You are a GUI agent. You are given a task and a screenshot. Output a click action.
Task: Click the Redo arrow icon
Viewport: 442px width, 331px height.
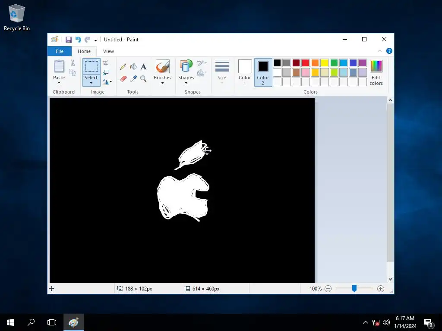point(88,40)
